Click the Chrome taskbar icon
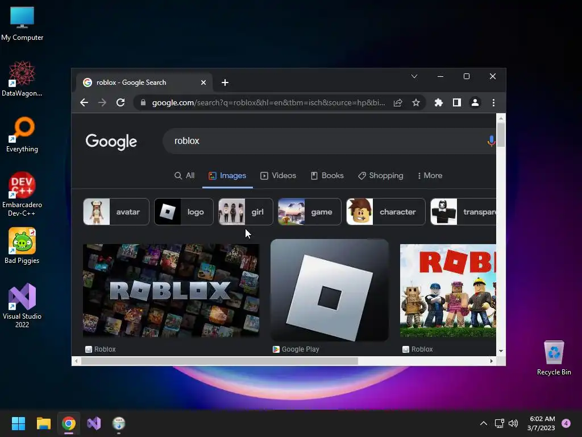The image size is (582, 437). pyautogui.click(x=69, y=423)
